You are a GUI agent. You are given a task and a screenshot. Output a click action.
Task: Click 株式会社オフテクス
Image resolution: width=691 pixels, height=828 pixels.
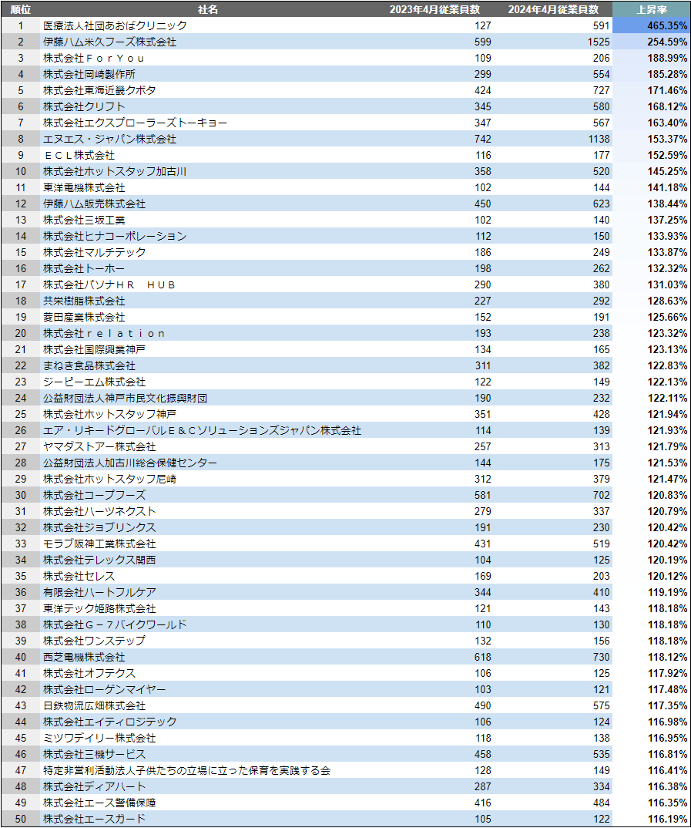89,673
